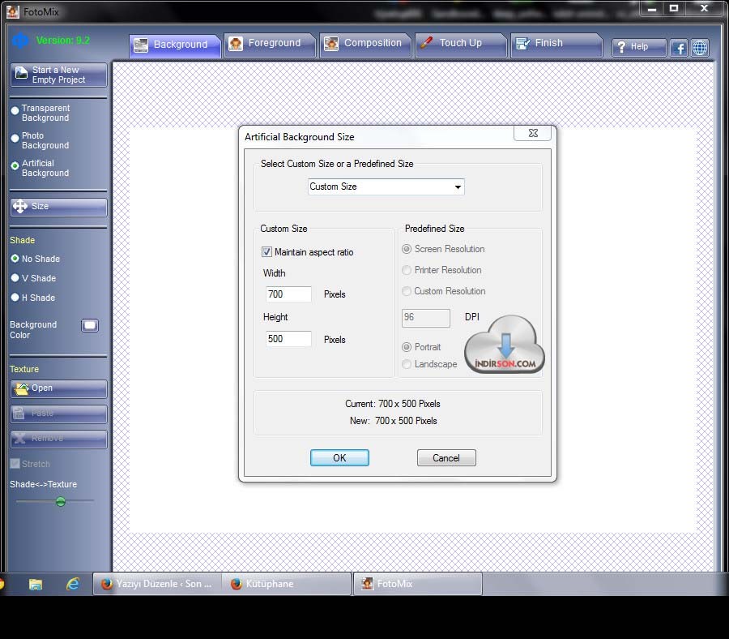Click the blue FotoMix logo beside Version
The height and width of the screenshot is (639, 729).
(20, 41)
